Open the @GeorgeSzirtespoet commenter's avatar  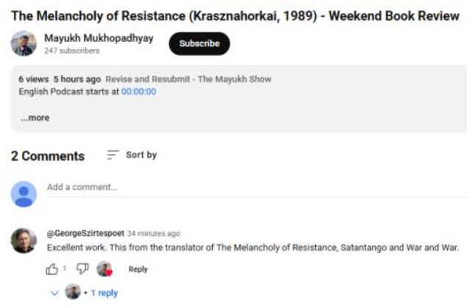tap(24, 240)
